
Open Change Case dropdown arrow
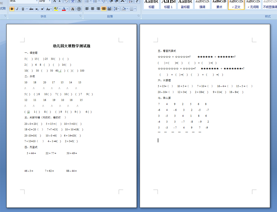[51, 9]
